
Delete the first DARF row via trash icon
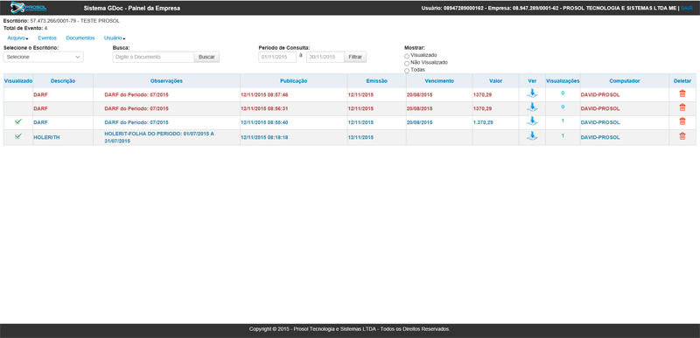[682, 93]
